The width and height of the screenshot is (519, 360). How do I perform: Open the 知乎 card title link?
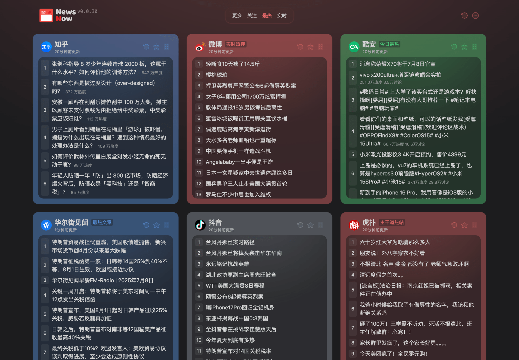[x=61, y=44]
